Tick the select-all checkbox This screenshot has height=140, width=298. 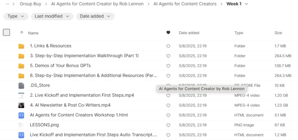(6, 33)
